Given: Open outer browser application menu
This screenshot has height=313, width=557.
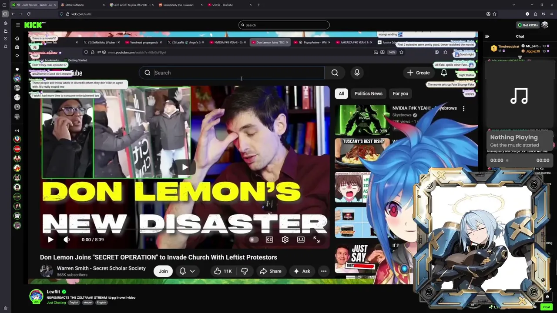Looking at the screenshot, I should [x=551, y=14].
